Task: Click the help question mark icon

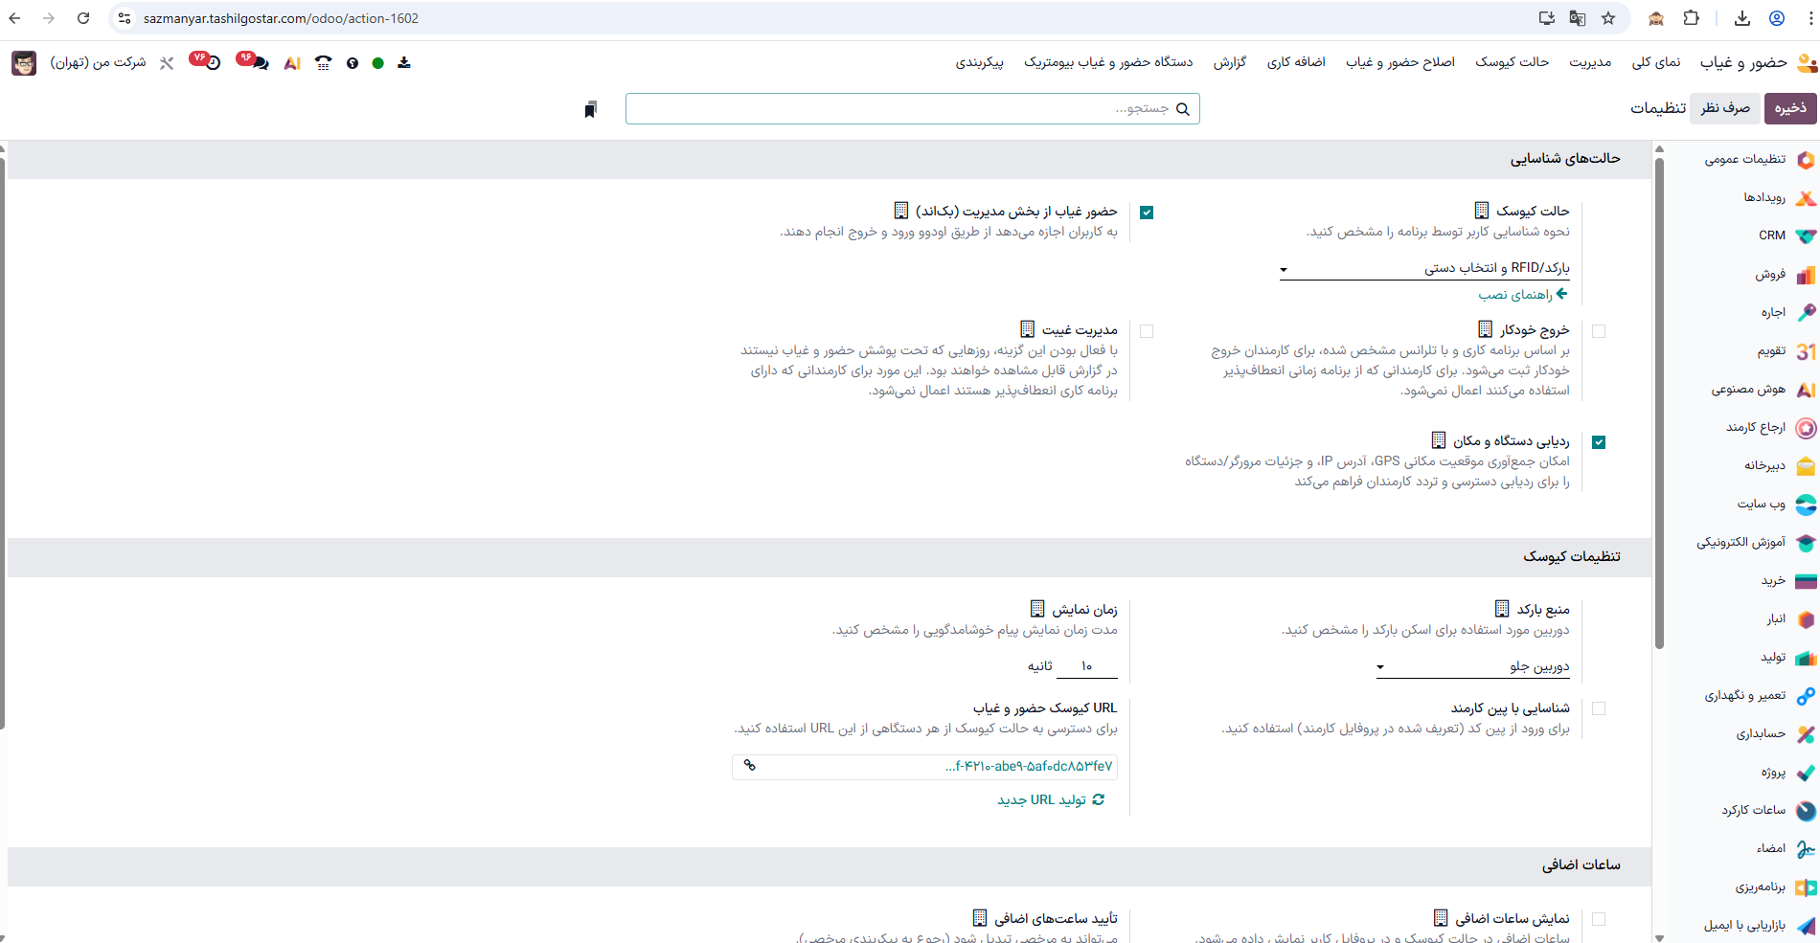Action: (x=353, y=63)
